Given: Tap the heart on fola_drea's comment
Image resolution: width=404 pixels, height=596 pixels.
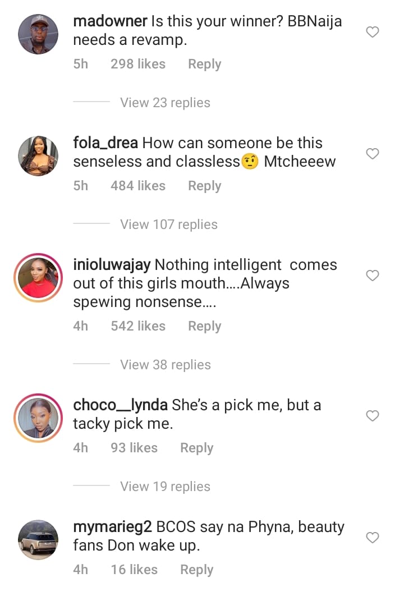Looking at the screenshot, I should coord(373,154).
